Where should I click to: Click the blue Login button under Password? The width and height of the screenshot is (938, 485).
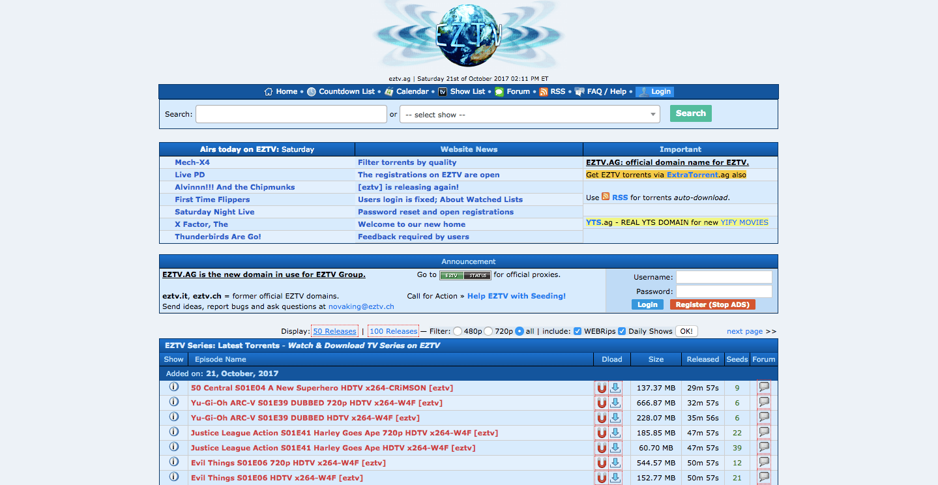647,304
